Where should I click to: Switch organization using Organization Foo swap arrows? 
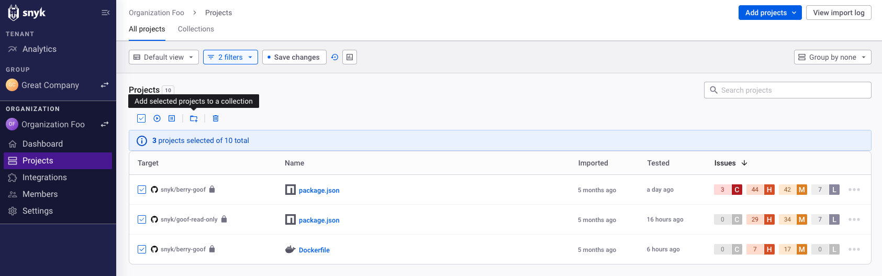pyautogui.click(x=105, y=124)
